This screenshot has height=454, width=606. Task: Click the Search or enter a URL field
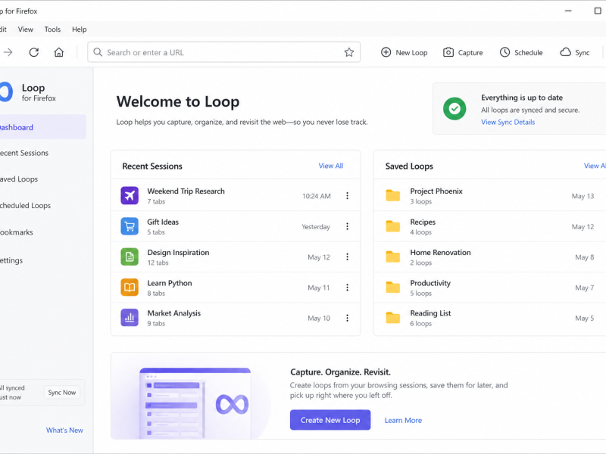point(223,52)
